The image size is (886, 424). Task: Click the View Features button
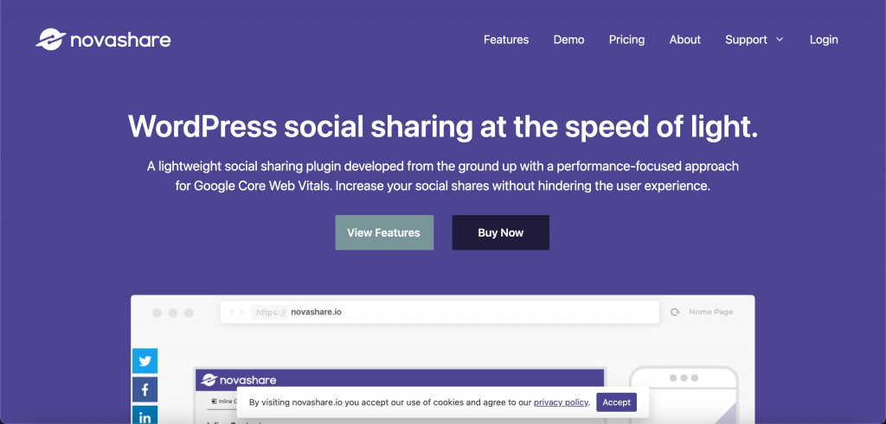(384, 232)
